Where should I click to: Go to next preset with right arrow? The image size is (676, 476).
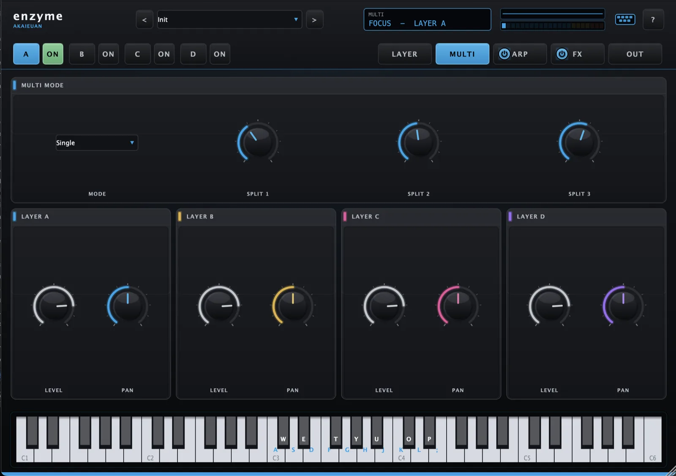pos(314,20)
